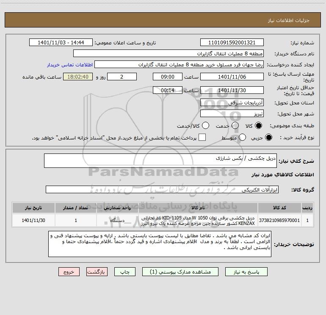
Task: Click the response deadline date 1401/11/06
Action: [232, 77]
